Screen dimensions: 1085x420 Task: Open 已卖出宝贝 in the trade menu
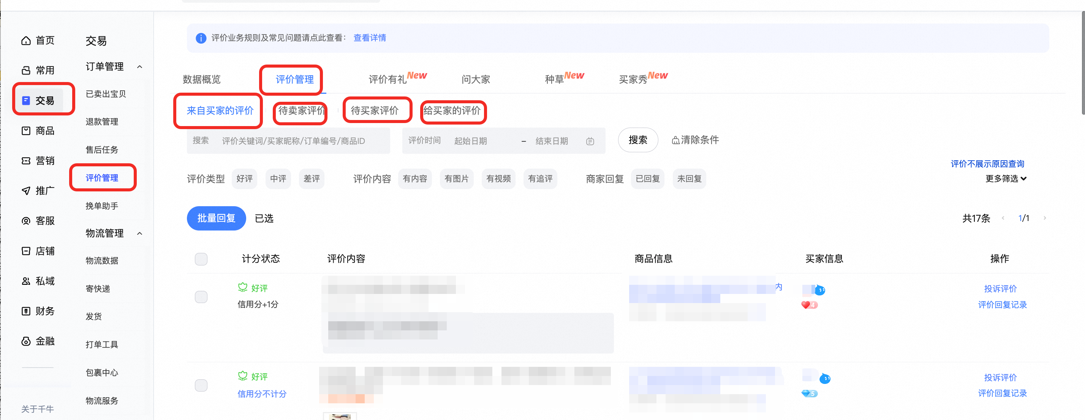(x=106, y=94)
